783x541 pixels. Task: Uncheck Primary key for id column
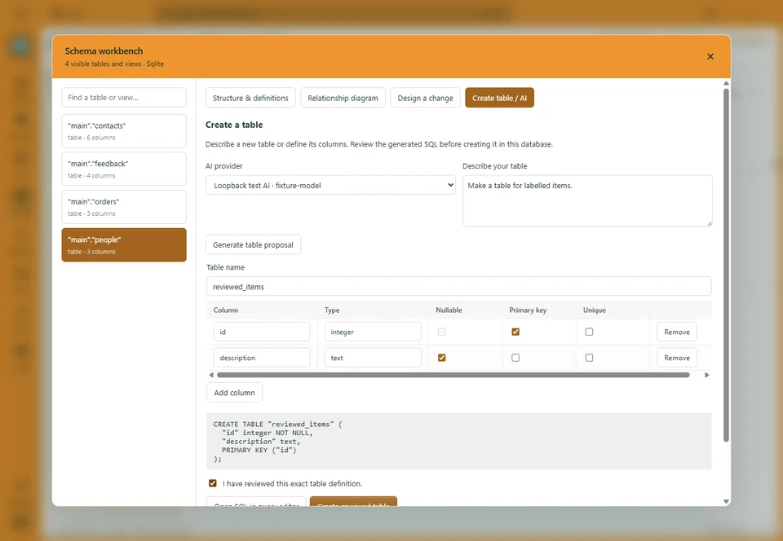pos(515,332)
